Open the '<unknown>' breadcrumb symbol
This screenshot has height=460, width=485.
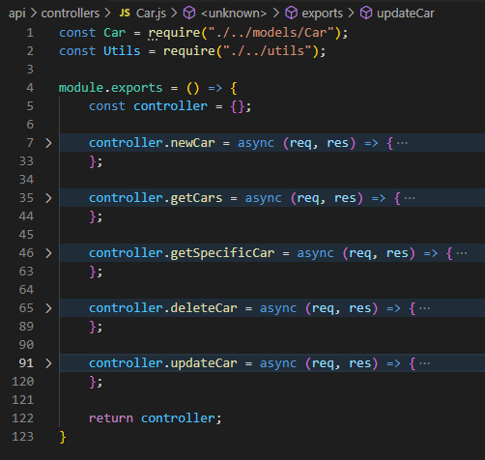tap(234, 14)
